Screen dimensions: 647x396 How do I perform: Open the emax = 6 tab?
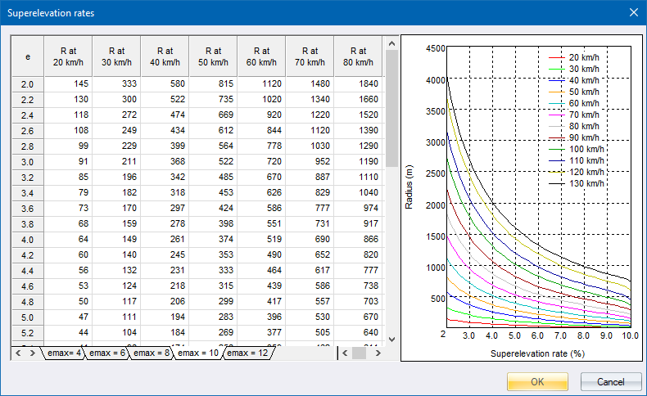108,353
